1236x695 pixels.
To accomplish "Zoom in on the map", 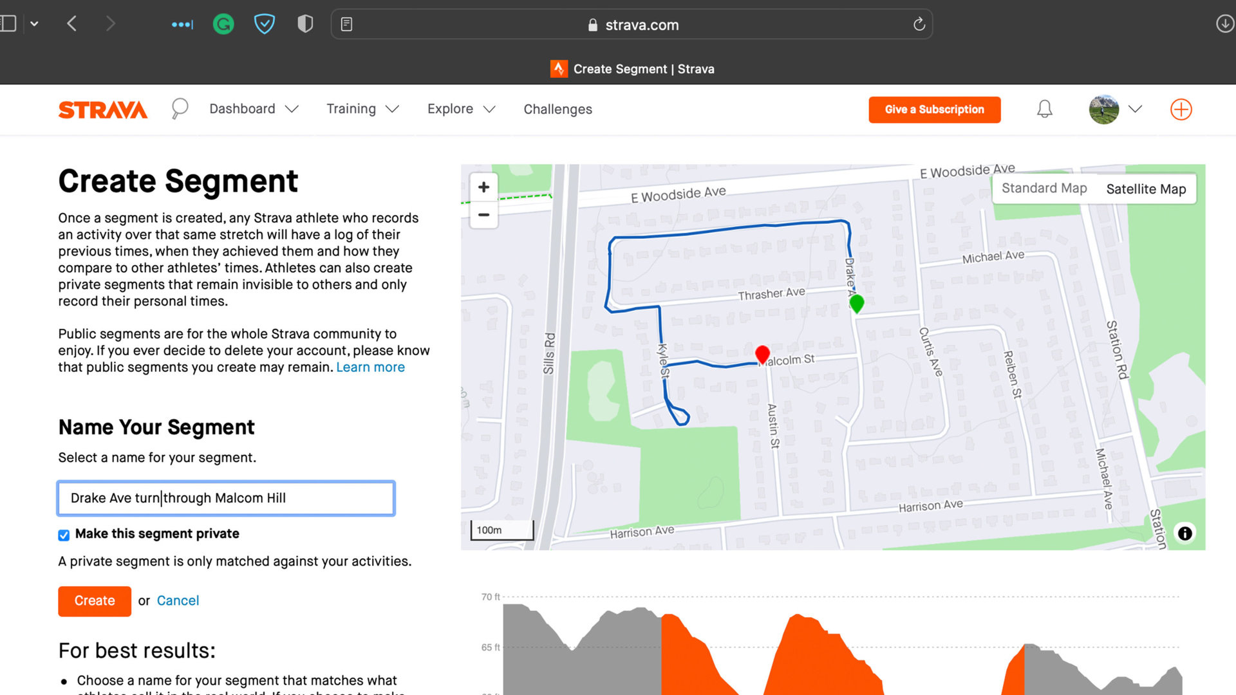I will pyautogui.click(x=483, y=187).
